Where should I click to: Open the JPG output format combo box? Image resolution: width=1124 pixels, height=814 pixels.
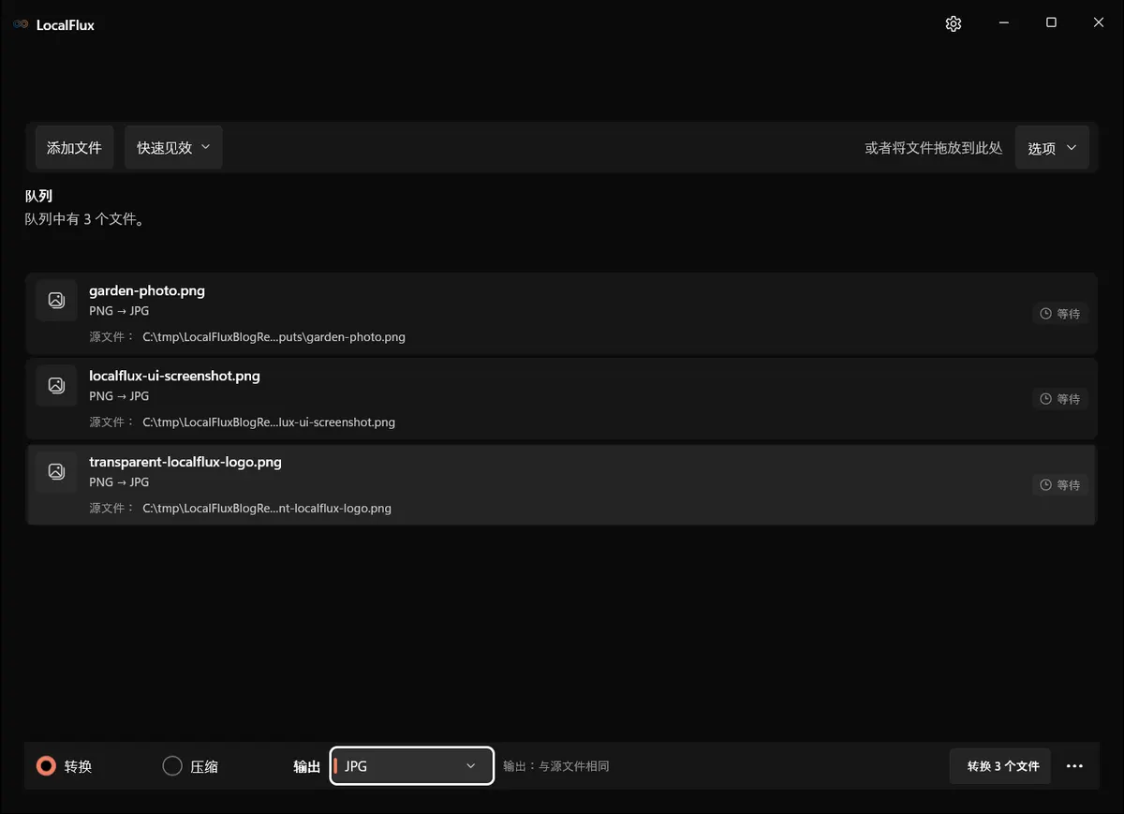click(412, 766)
